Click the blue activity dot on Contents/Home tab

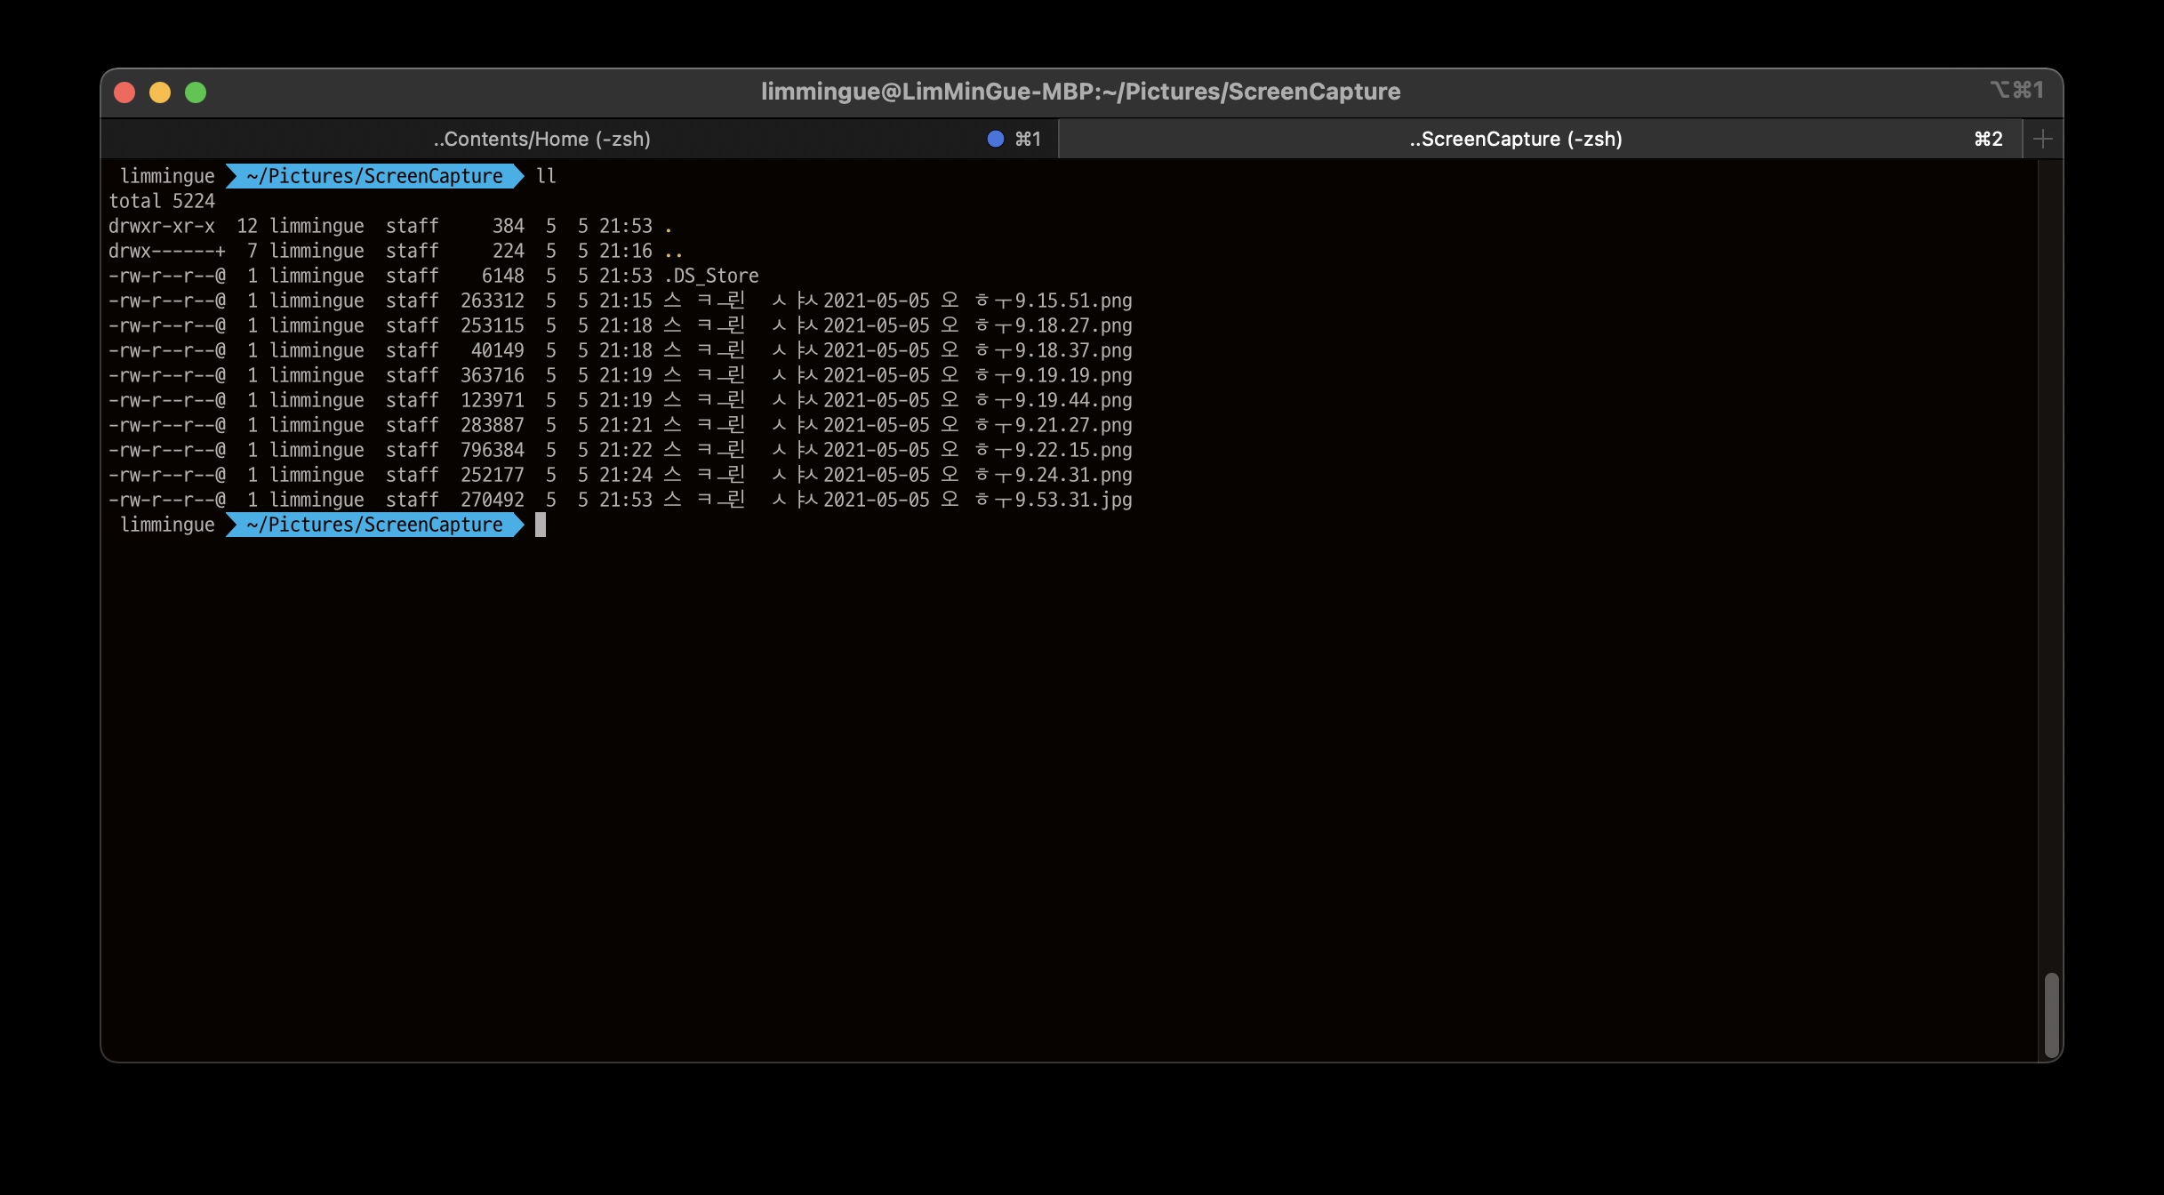(995, 139)
